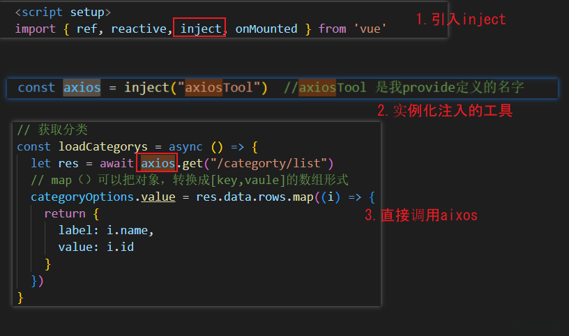Click the red-boxed axios before .get

[x=158, y=163]
